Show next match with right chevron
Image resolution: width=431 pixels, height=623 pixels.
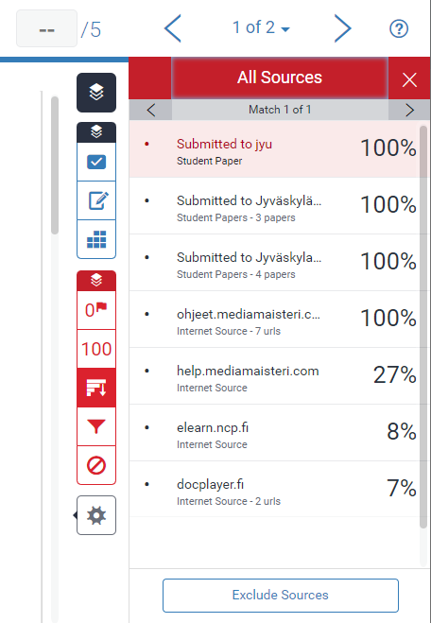pyautogui.click(x=409, y=110)
